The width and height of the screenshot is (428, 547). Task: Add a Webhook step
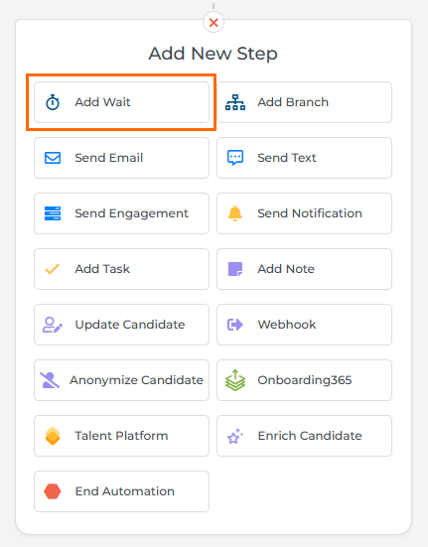pyautogui.click(x=304, y=325)
